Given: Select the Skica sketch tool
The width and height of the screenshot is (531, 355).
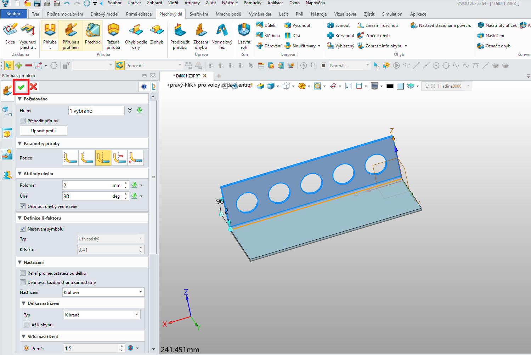Looking at the screenshot, I should point(10,34).
